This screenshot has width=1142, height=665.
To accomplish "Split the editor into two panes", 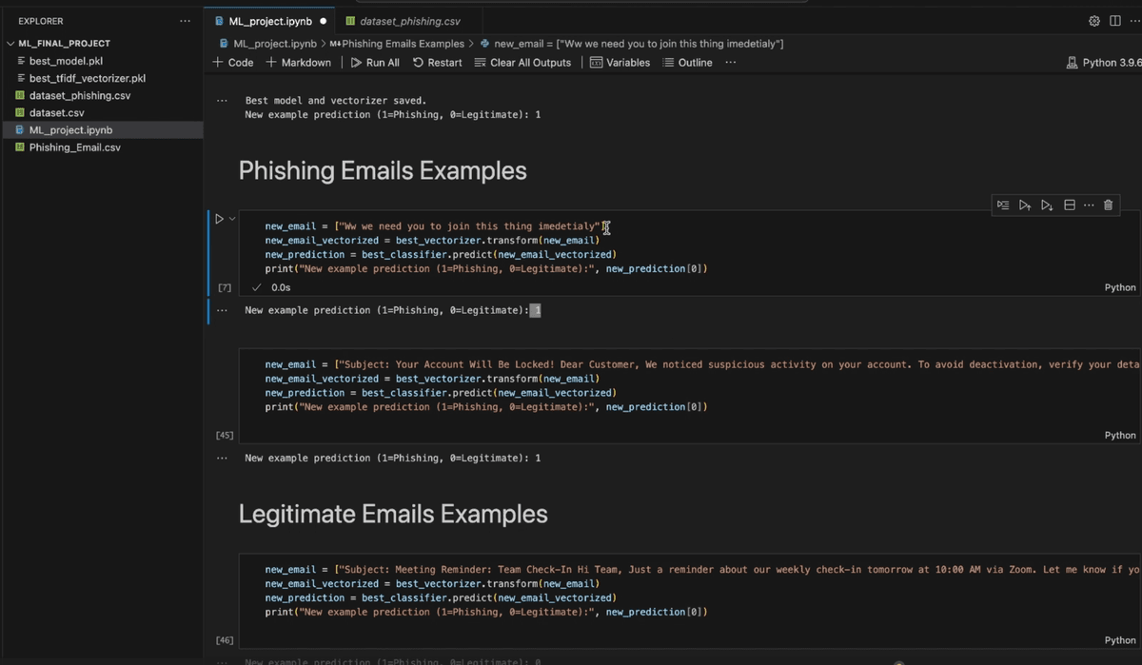I will (1114, 20).
